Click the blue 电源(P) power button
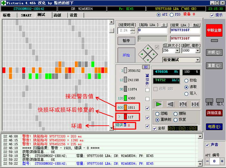 click(x=214, y=127)
